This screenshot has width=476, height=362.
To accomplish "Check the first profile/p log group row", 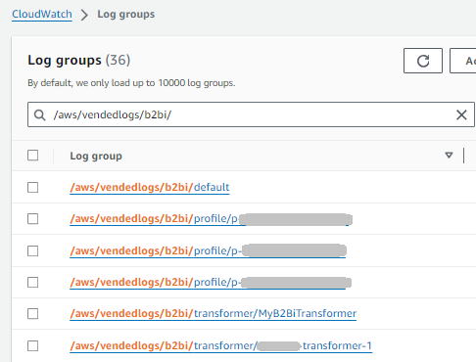I will 32,219.
